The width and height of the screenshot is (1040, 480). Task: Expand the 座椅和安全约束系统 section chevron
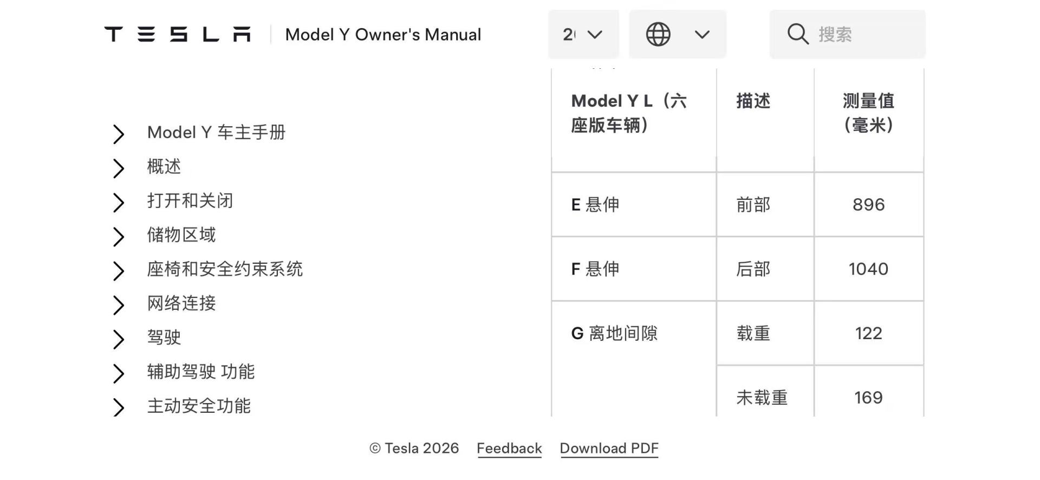[x=118, y=270]
